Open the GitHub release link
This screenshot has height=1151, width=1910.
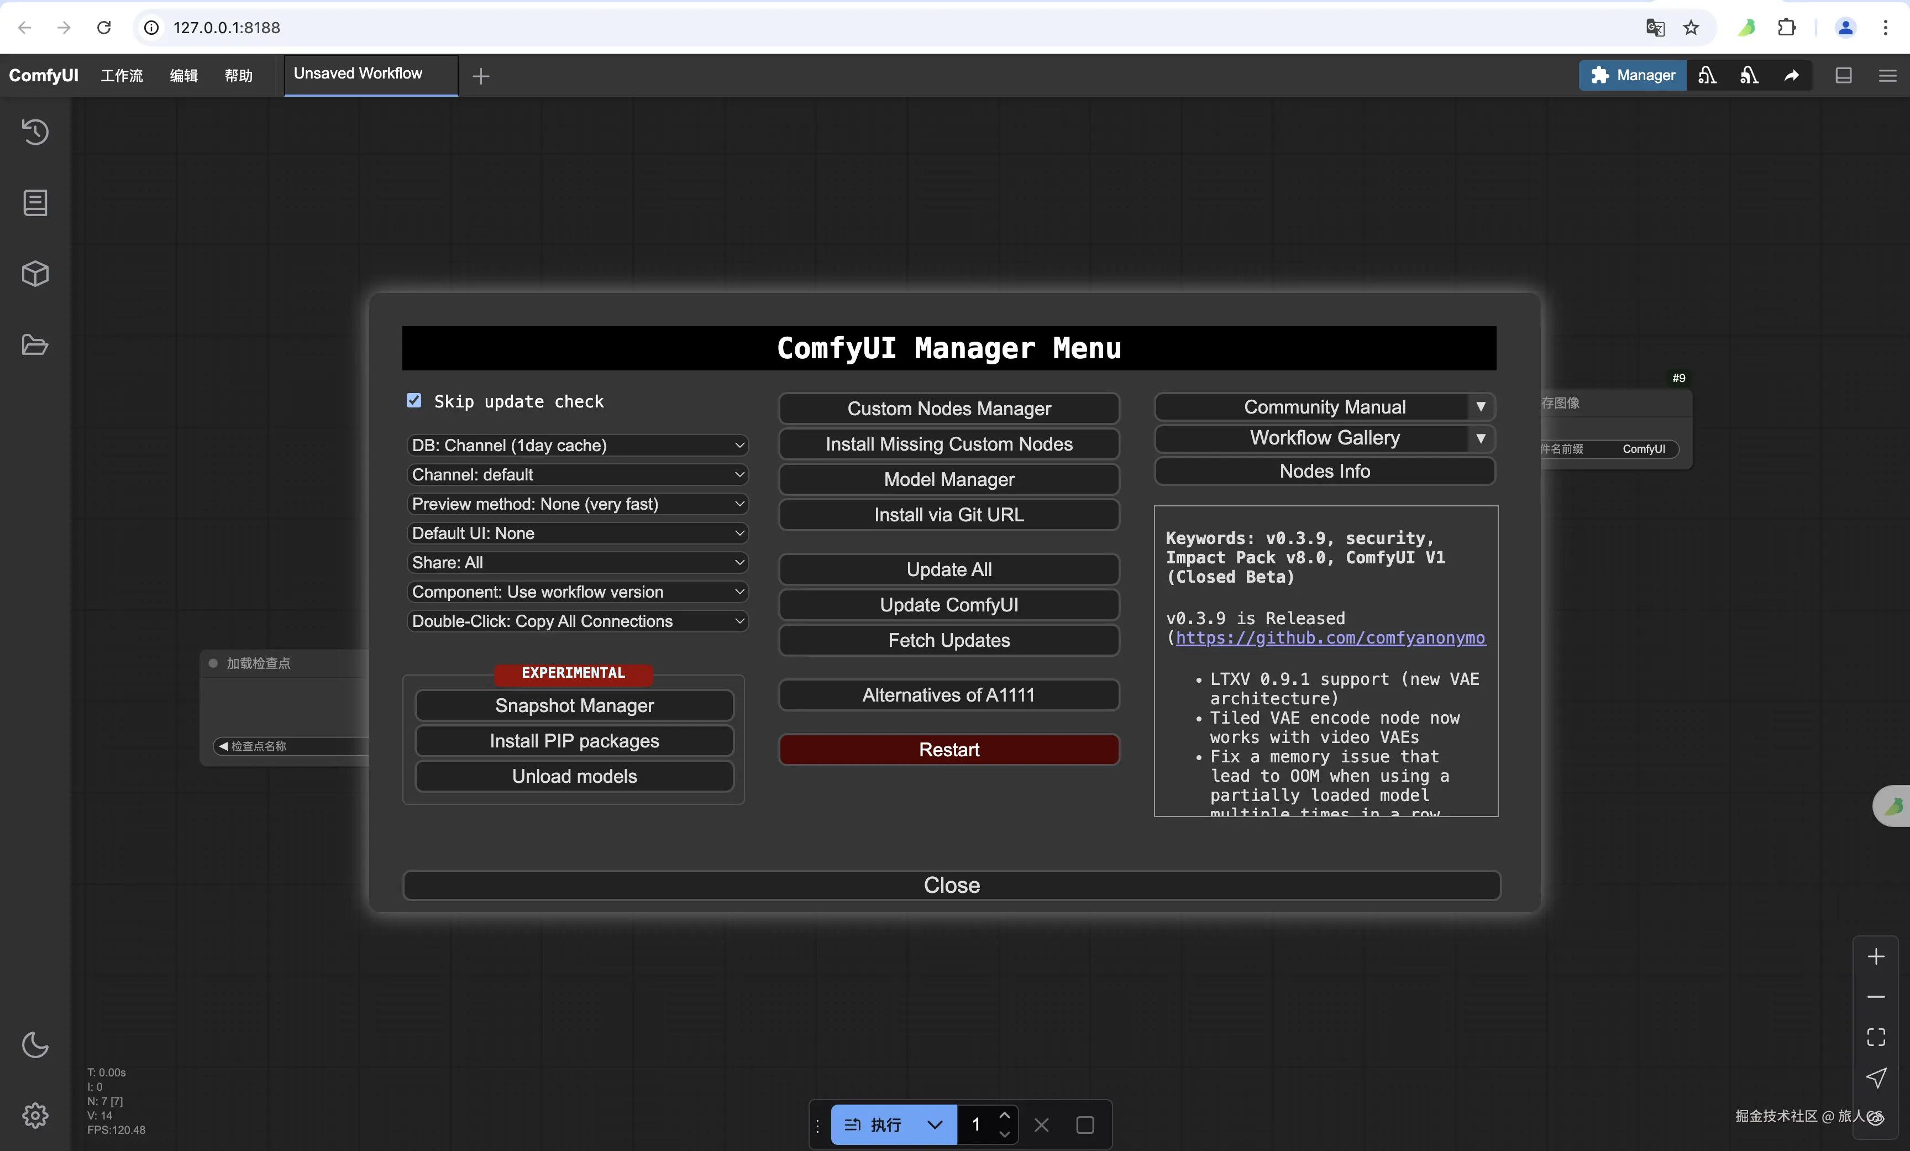(x=1330, y=637)
